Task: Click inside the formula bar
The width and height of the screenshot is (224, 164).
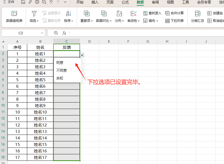Action: point(147,33)
